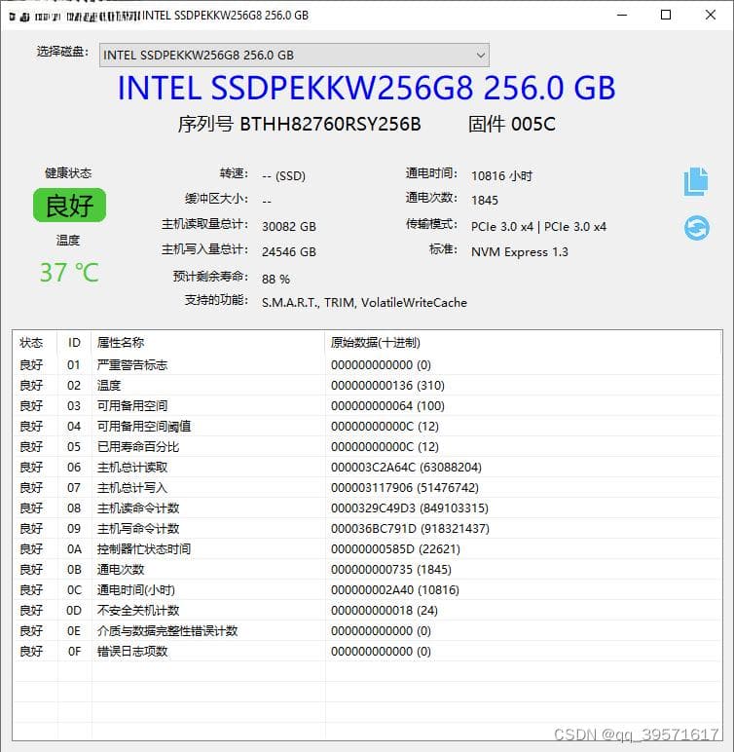The width and height of the screenshot is (734, 752).
Task: Select the 温度 attribute row in table
Action: (x=367, y=386)
